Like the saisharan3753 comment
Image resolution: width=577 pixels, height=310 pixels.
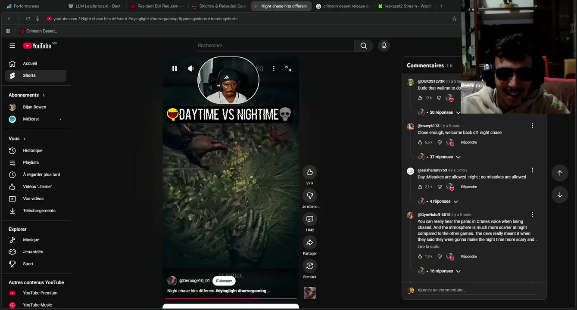[420, 187]
